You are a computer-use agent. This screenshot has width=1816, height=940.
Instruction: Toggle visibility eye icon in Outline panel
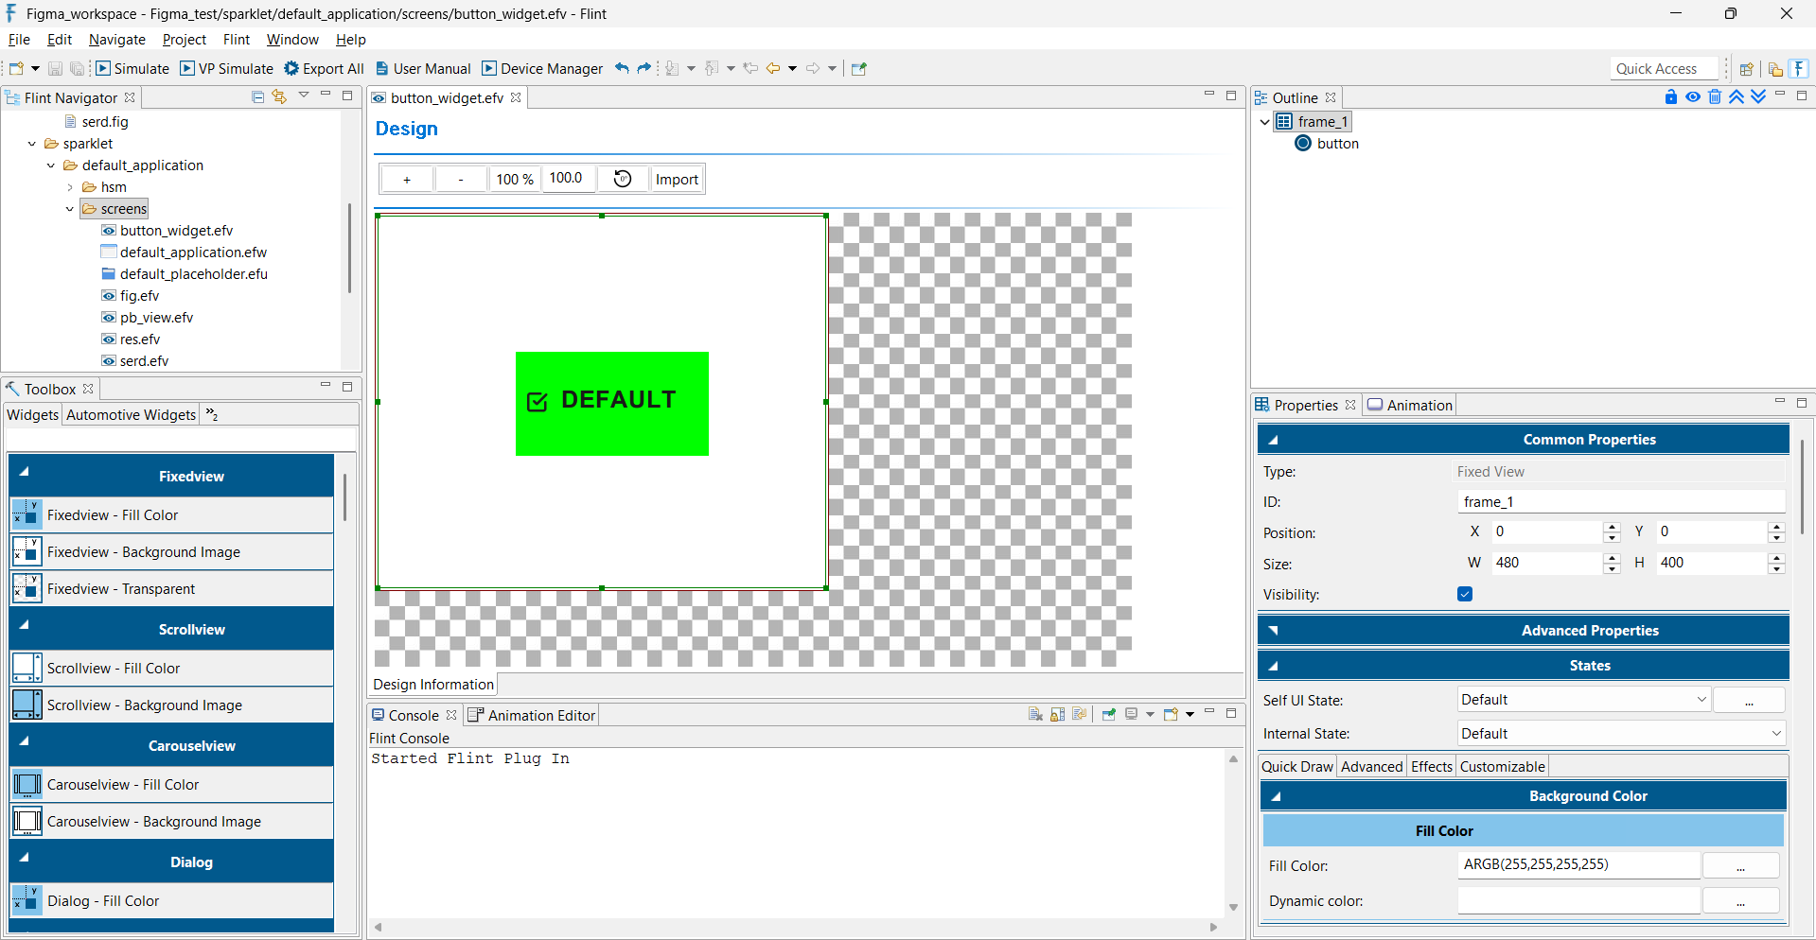coord(1693,96)
